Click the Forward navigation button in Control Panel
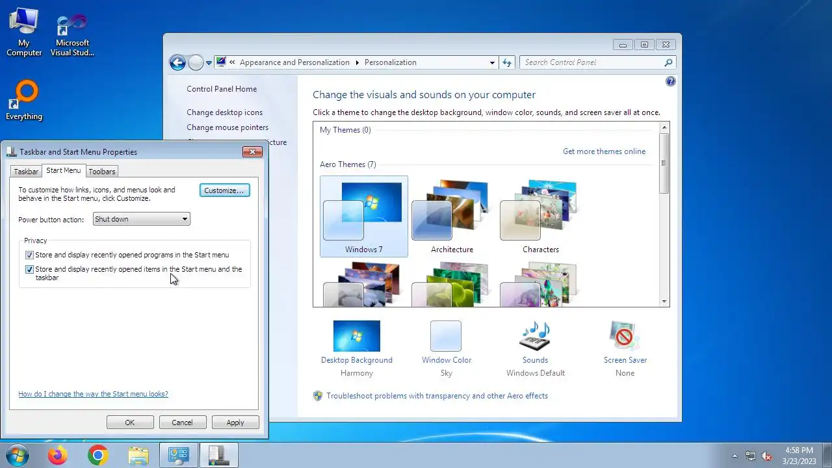Image resolution: width=832 pixels, height=468 pixels. 196,62
